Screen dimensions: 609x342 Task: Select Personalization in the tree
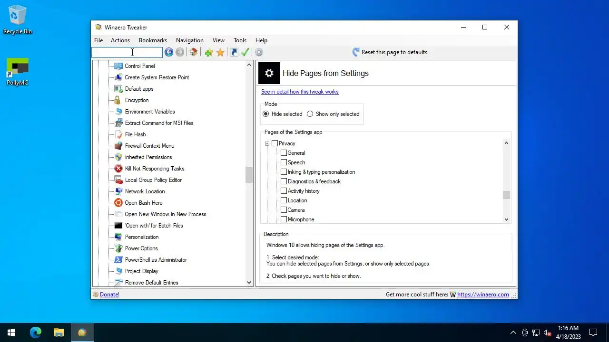pyautogui.click(x=142, y=237)
